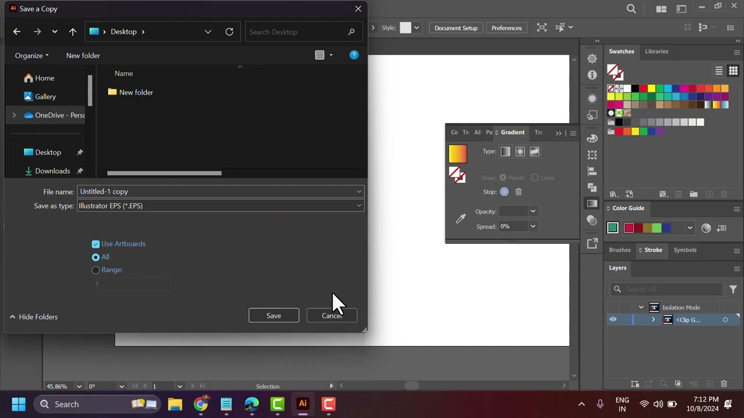The height and width of the screenshot is (418, 744).
Task: Select the Range radio button
Action: 95,270
